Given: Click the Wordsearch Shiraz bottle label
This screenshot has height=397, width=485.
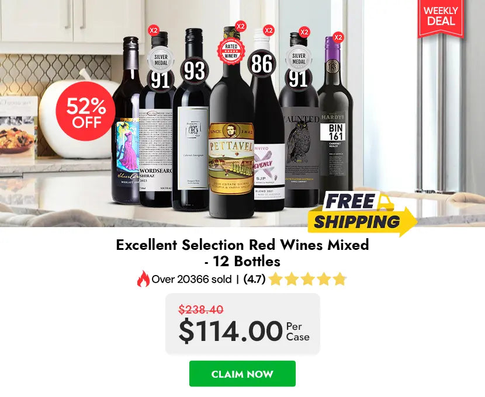Looking at the screenshot, I should point(156,150).
